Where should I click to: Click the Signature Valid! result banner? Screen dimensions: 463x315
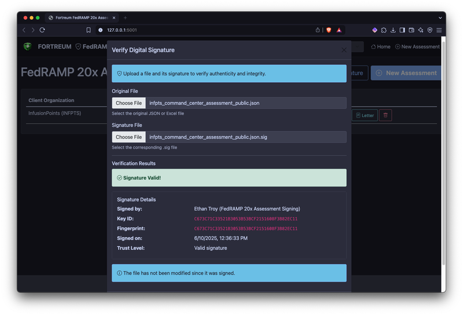(x=229, y=178)
